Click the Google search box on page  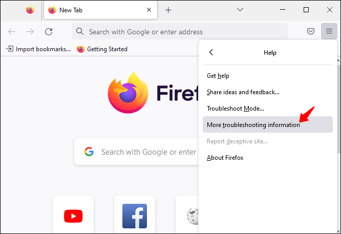[x=136, y=152]
